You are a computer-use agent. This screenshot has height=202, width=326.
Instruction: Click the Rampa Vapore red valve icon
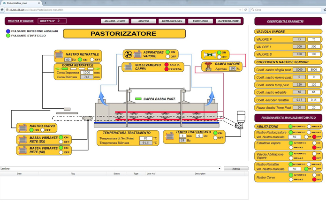pos(208,67)
